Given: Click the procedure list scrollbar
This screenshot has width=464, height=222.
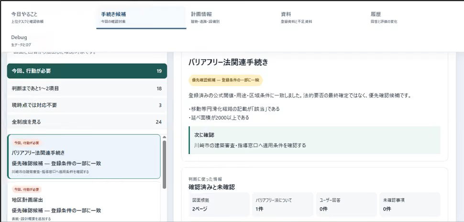Looking at the screenshot, I should click(164, 164).
